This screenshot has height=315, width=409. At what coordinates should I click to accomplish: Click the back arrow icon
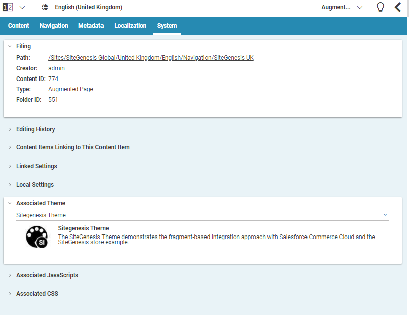click(397, 7)
